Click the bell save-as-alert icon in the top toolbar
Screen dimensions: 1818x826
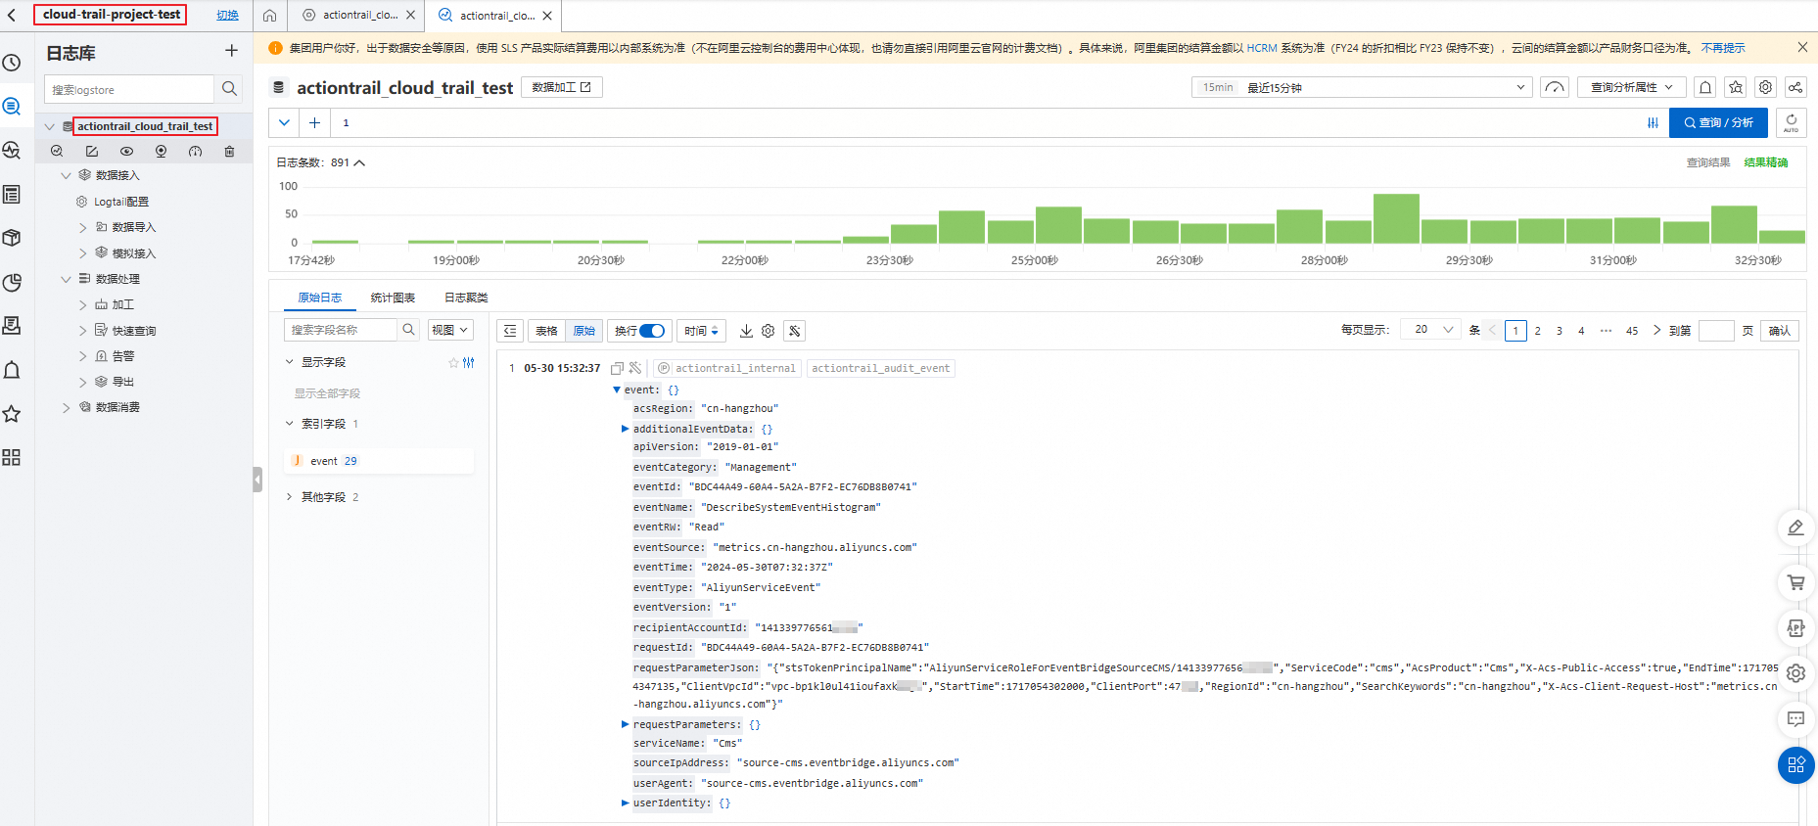[1705, 87]
